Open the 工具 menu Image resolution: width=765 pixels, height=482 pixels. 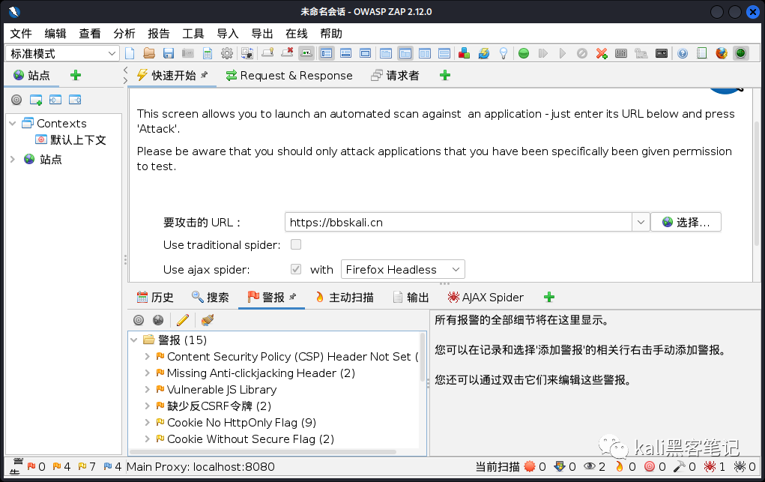193,34
